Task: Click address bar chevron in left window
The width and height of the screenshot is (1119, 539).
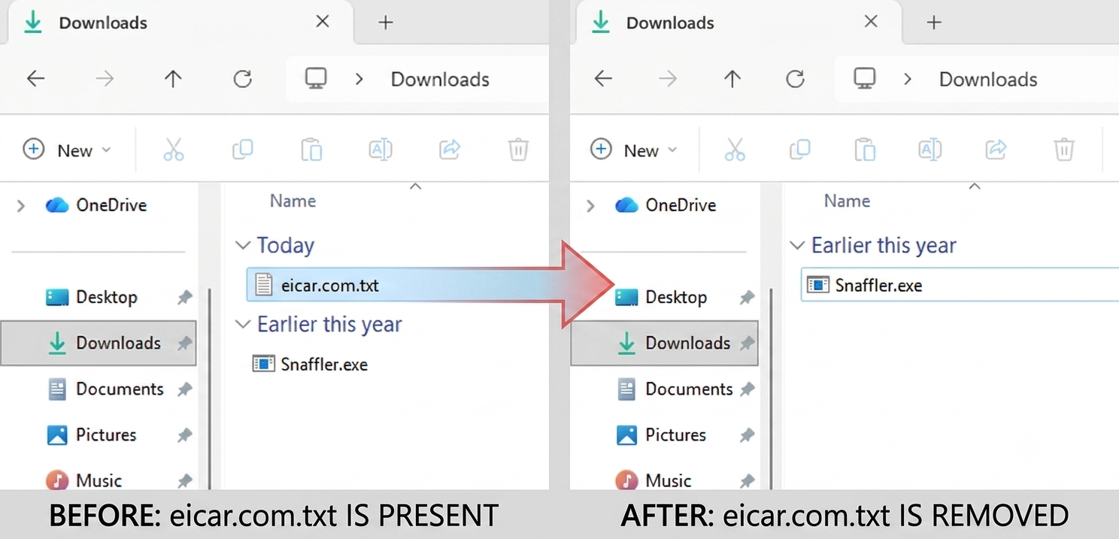Action: [359, 79]
